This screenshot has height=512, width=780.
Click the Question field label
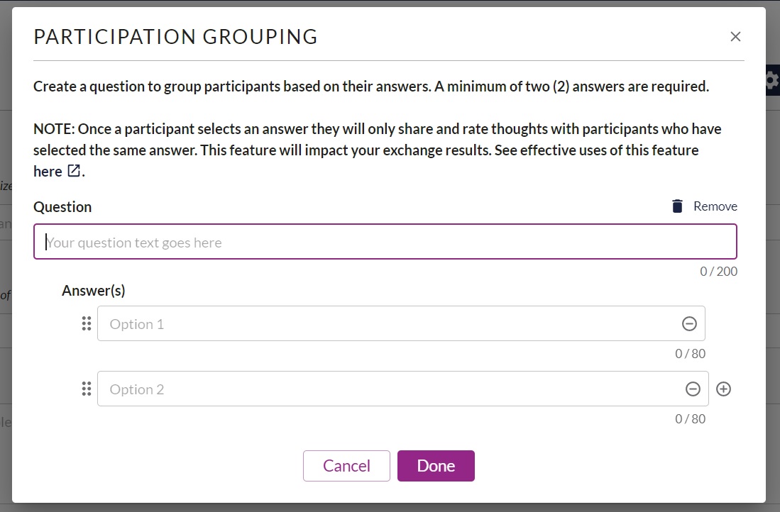pyautogui.click(x=62, y=207)
